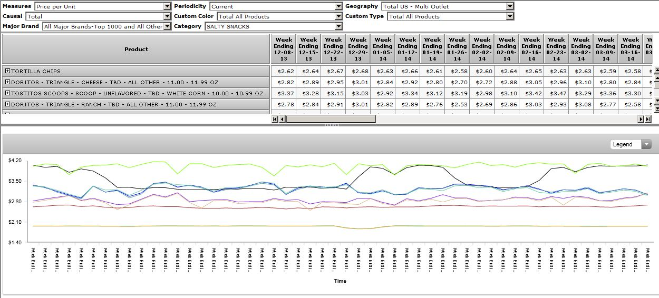Screen dimensions: 659x298
Task: Open the Category dropdown showing SALTY SNACKS
Action: [338, 26]
